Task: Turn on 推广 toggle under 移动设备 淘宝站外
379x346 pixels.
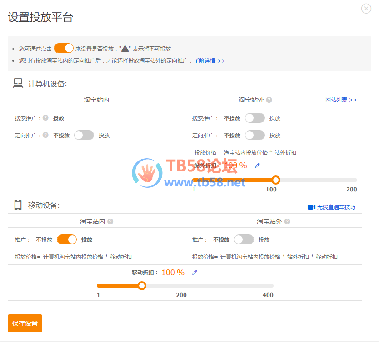Action: (244, 239)
